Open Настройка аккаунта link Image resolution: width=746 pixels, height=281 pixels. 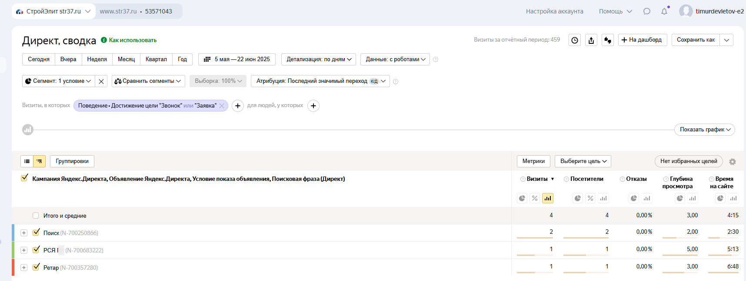555,11
